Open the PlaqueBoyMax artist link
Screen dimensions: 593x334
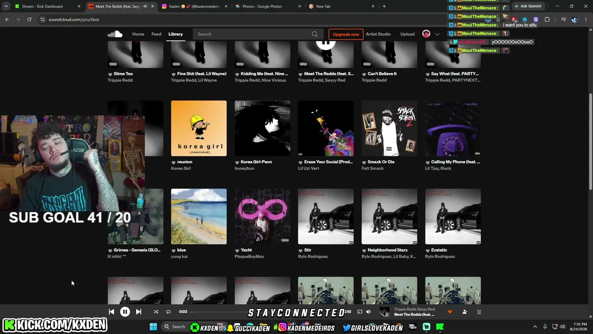pos(249,257)
